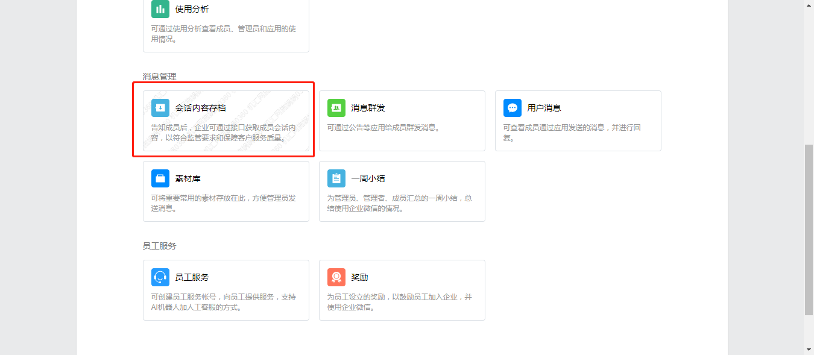This screenshot has width=814, height=355.
Task: Click the 员工服务 card description text
Action: (223, 302)
